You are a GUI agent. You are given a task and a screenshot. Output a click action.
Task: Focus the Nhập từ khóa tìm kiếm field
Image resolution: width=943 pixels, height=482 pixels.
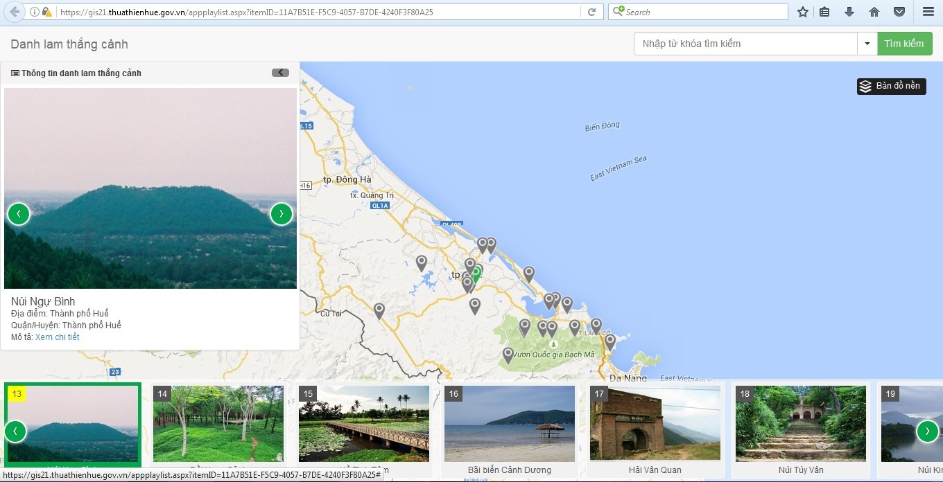point(745,44)
